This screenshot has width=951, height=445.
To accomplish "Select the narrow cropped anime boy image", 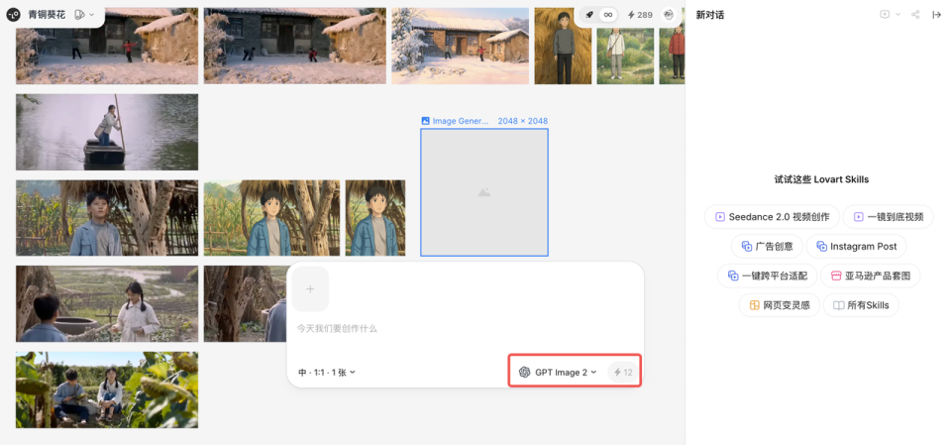I will [x=375, y=218].
